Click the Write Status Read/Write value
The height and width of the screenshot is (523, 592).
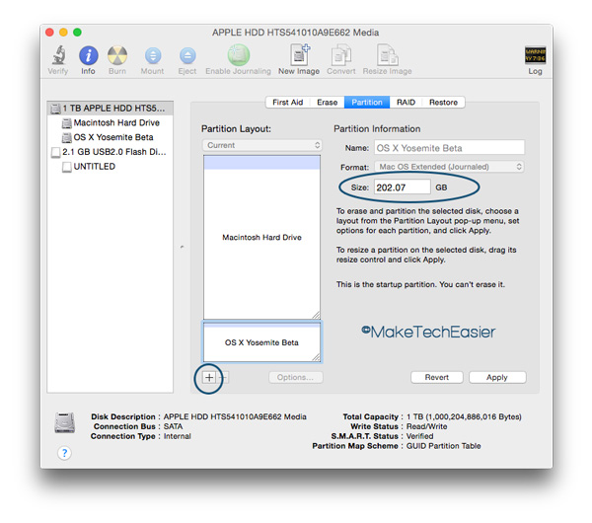(426, 426)
